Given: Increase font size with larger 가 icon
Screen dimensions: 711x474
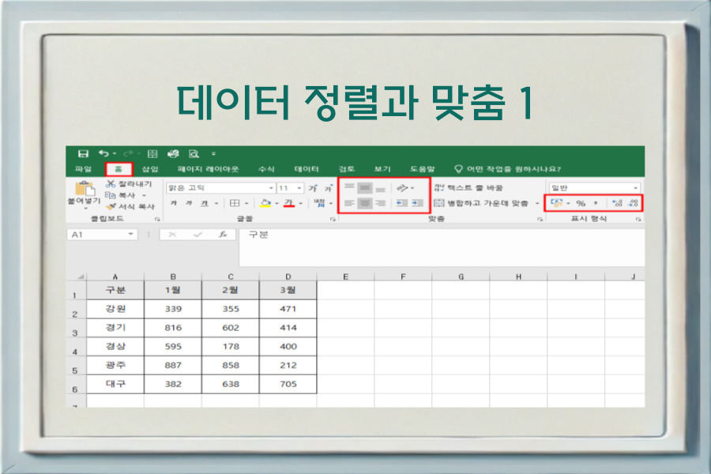Looking at the screenshot, I should 313,188.
